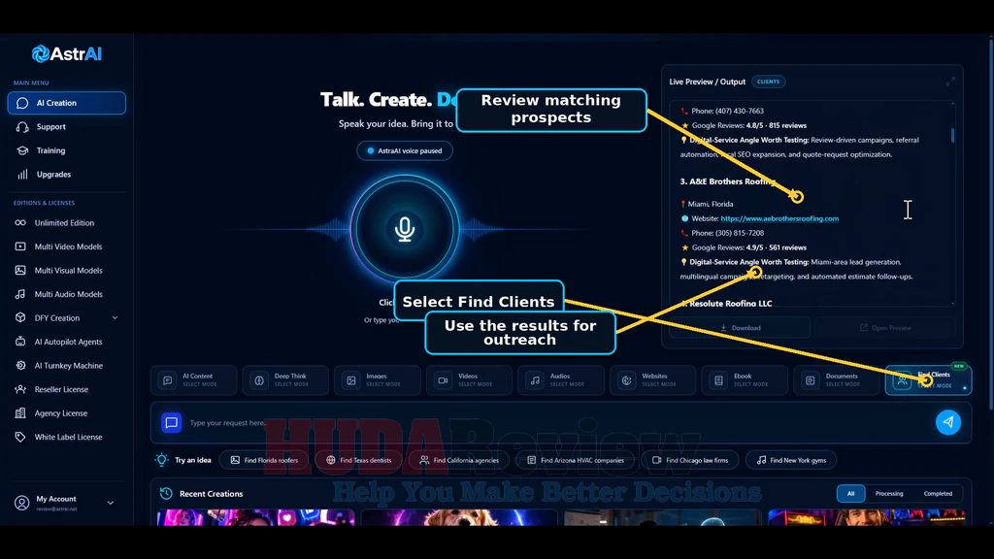This screenshot has width=994, height=559.
Task: Open the golden retriever creation thumbnail
Action: [459, 517]
